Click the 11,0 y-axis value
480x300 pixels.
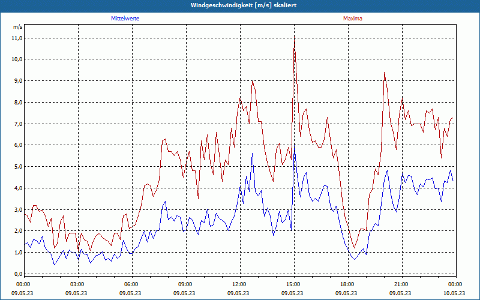(x=18, y=38)
